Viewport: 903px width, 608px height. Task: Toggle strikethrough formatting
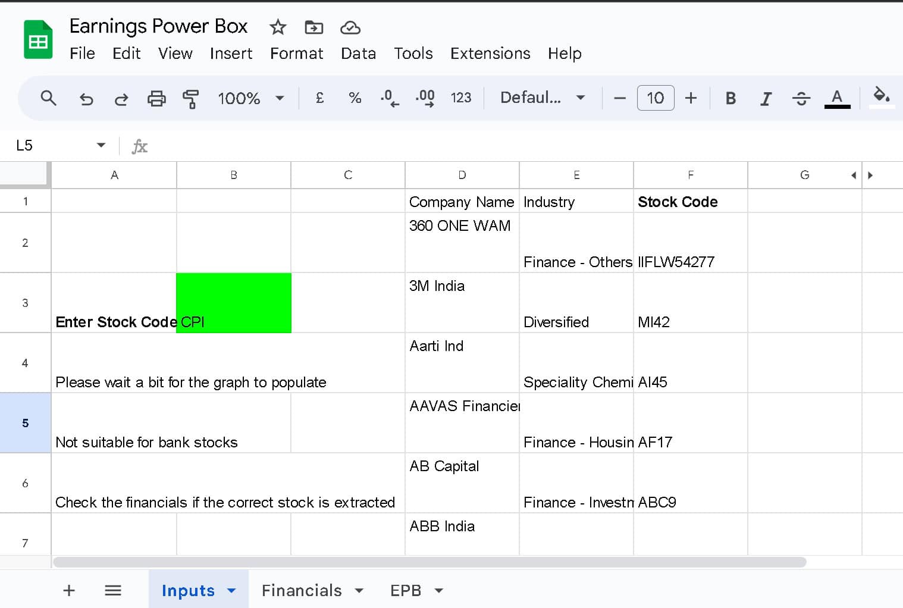coord(801,98)
